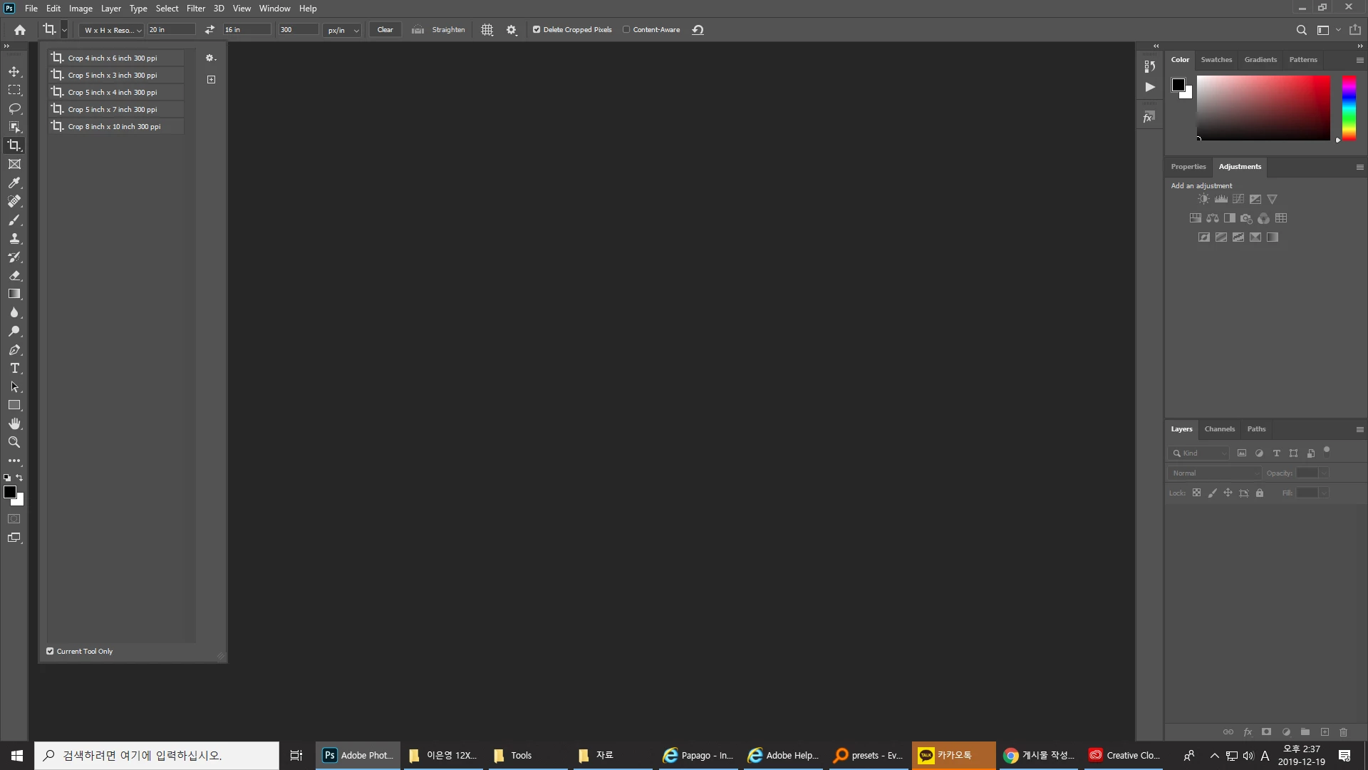Open the Filter menu
Image resolution: width=1368 pixels, height=770 pixels.
click(x=195, y=9)
